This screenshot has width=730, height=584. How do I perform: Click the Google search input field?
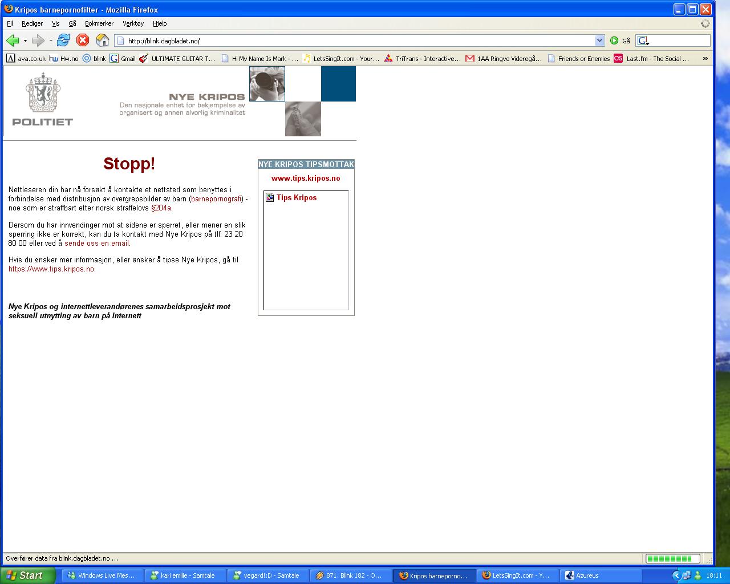coord(680,40)
